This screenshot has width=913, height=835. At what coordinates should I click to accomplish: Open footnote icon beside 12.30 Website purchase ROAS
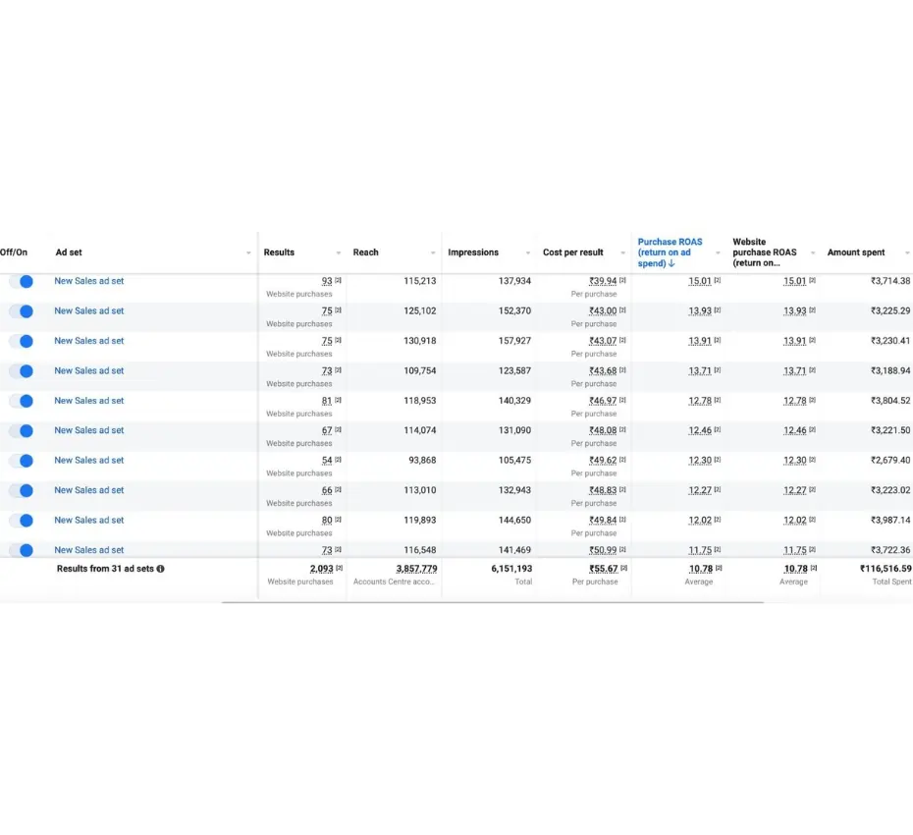[812, 459]
